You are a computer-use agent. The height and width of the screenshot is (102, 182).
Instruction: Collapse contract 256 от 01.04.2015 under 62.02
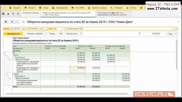(10, 78)
